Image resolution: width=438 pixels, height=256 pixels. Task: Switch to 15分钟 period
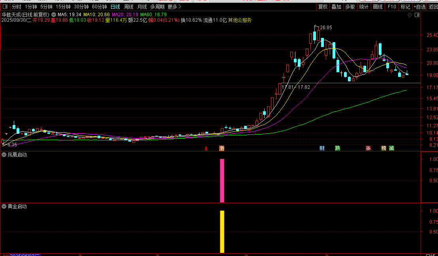[x=63, y=7]
